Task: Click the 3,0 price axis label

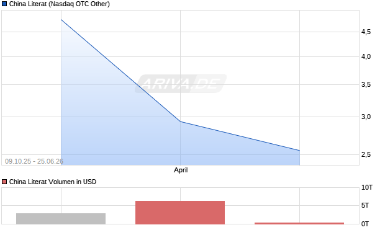Action: pyautogui.click(x=366, y=117)
